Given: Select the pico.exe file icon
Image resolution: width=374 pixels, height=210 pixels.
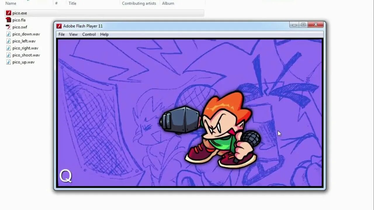Looking at the screenshot, I should click(x=8, y=13).
